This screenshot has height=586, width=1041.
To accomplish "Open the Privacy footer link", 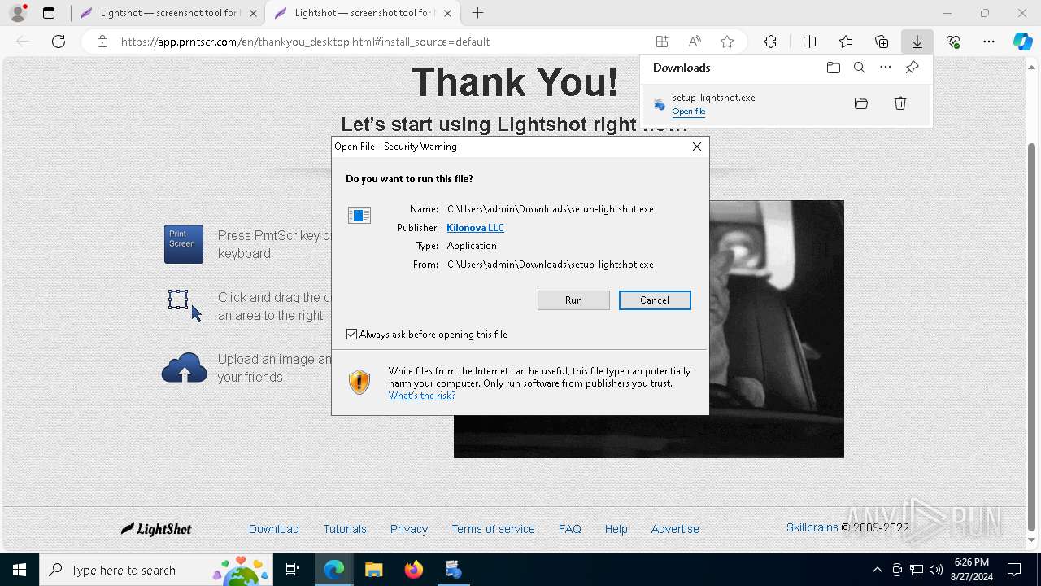I will (x=409, y=529).
